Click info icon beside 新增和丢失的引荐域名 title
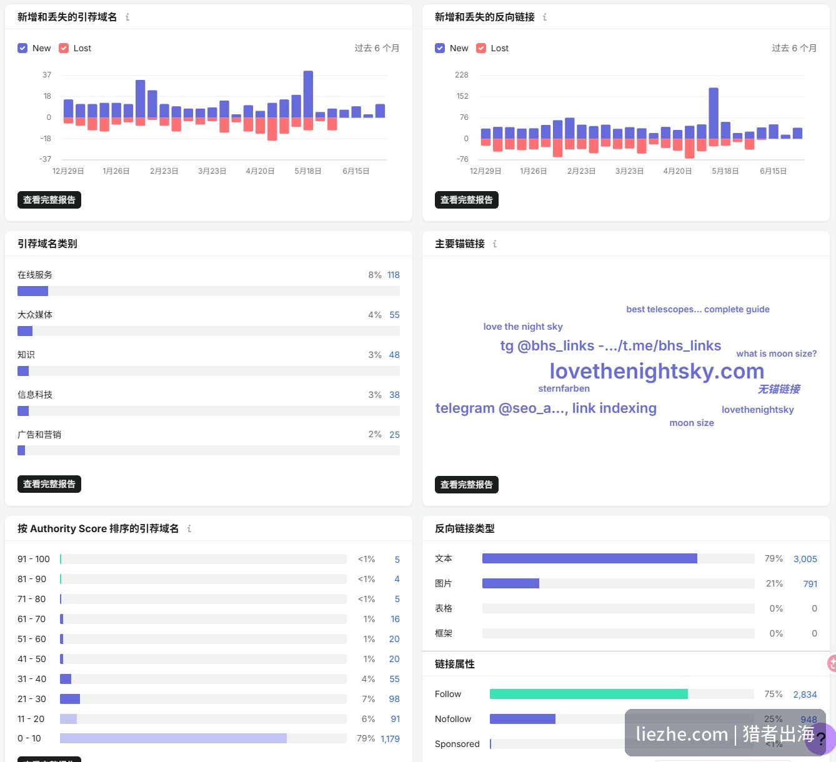This screenshot has height=762, width=836. click(127, 17)
